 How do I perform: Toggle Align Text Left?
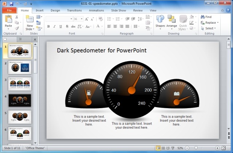click(109, 27)
